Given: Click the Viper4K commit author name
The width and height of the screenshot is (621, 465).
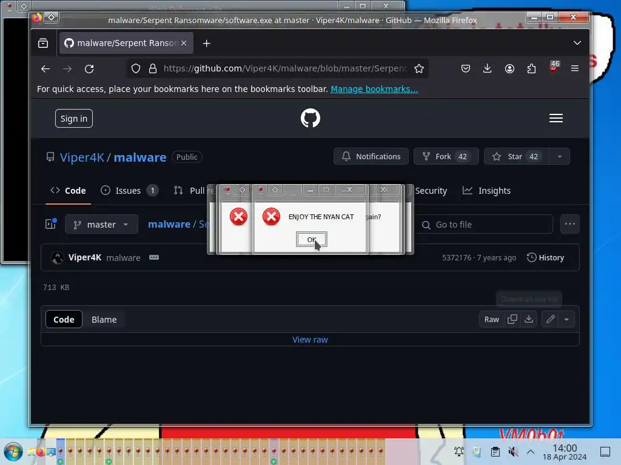Looking at the screenshot, I should click(x=85, y=257).
